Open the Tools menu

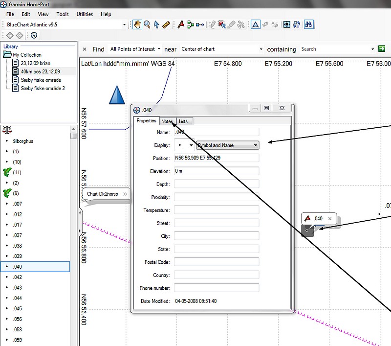pyautogui.click(x=63, y=14)
